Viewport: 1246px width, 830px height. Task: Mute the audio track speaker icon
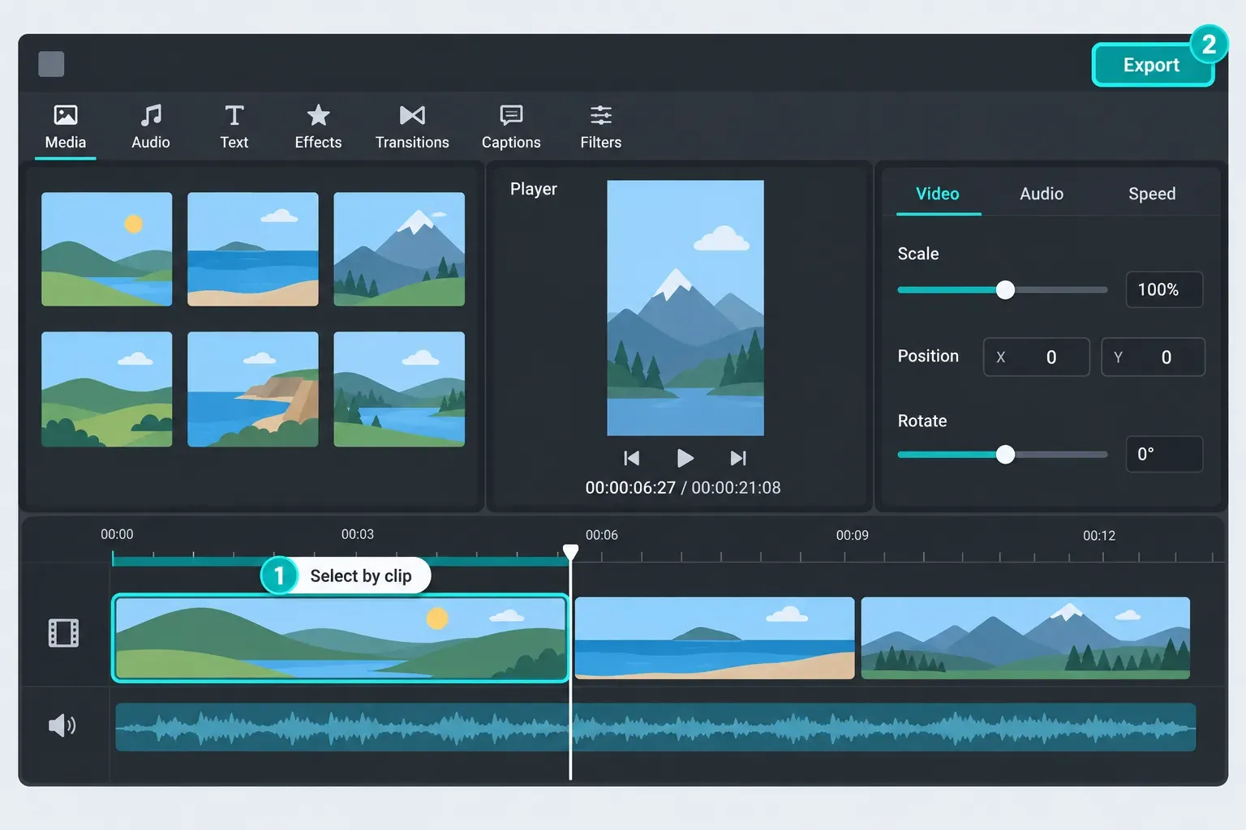[62, 725]
